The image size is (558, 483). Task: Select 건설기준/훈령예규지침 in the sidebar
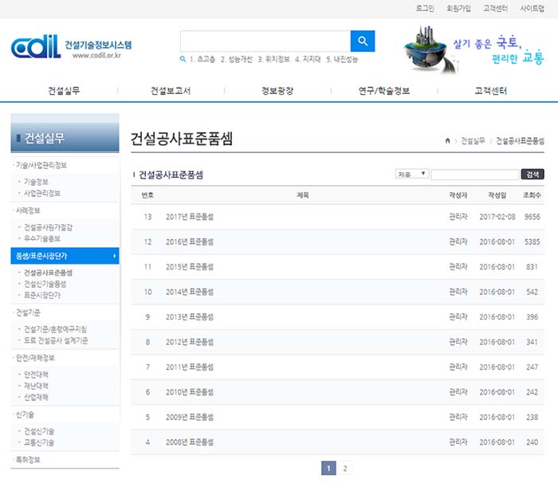[55, 329]
